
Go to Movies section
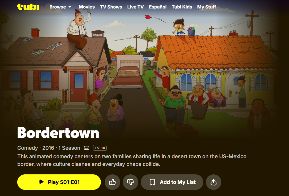(x=87, y=7)
